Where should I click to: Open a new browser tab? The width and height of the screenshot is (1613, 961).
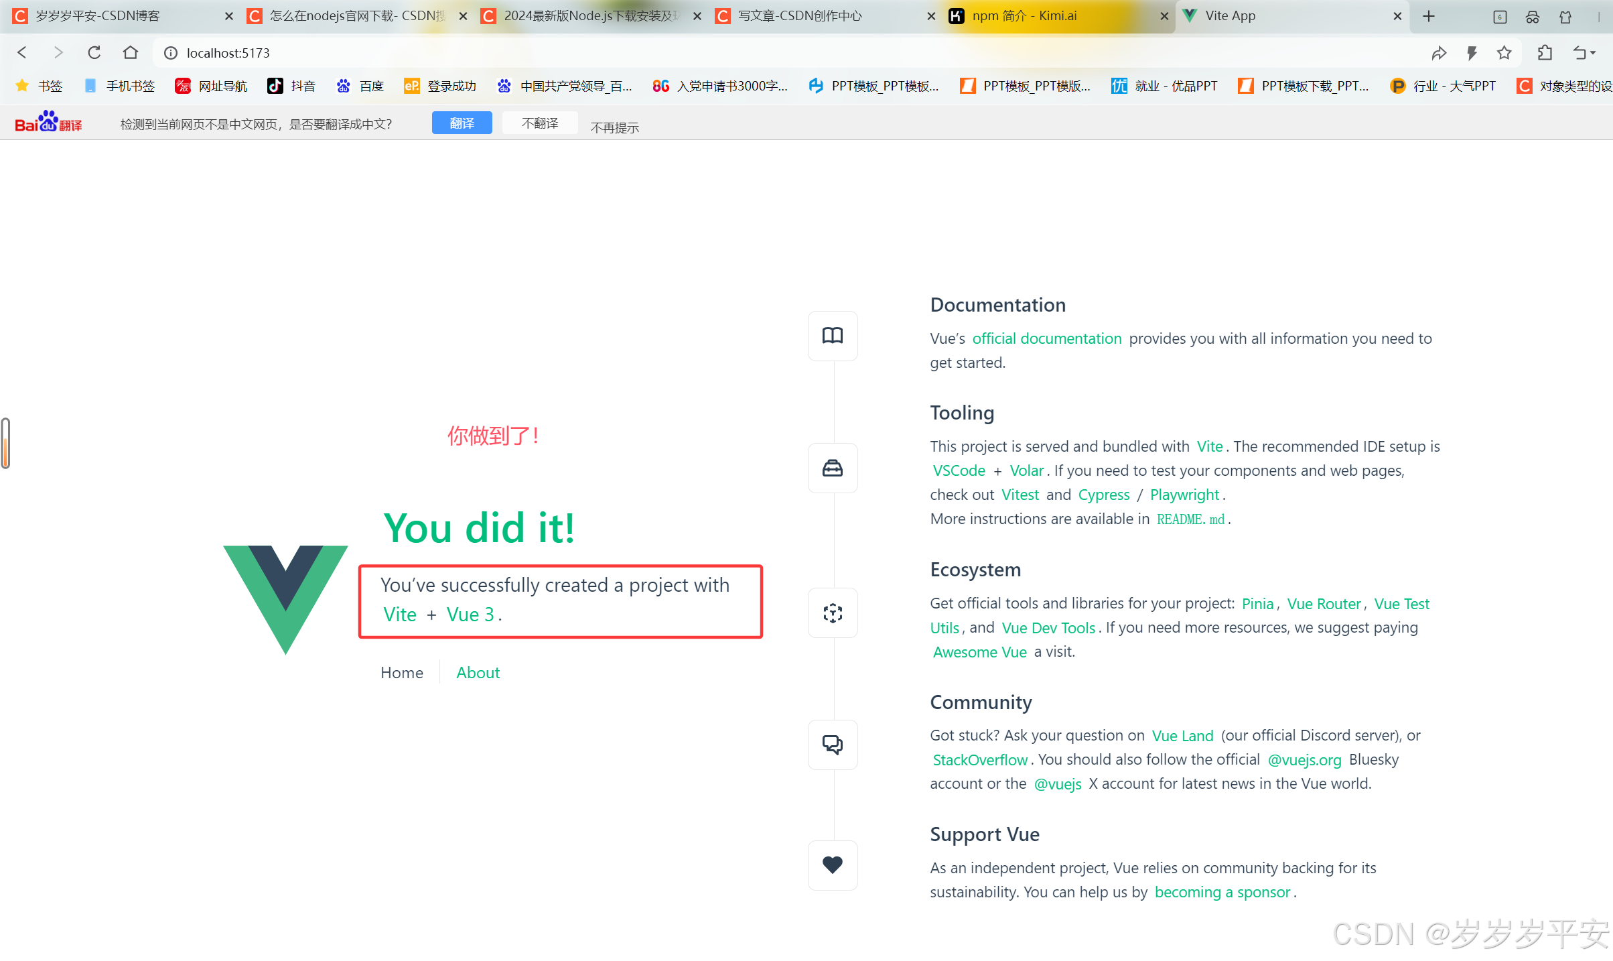click(1428, 16)
